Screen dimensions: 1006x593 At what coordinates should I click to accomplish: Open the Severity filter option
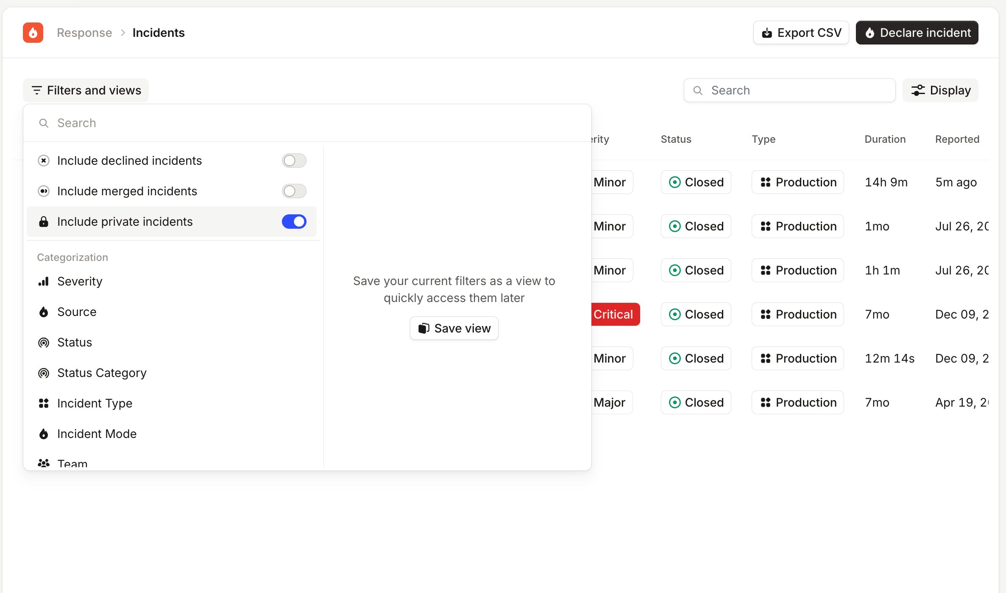tap(172, 281)
